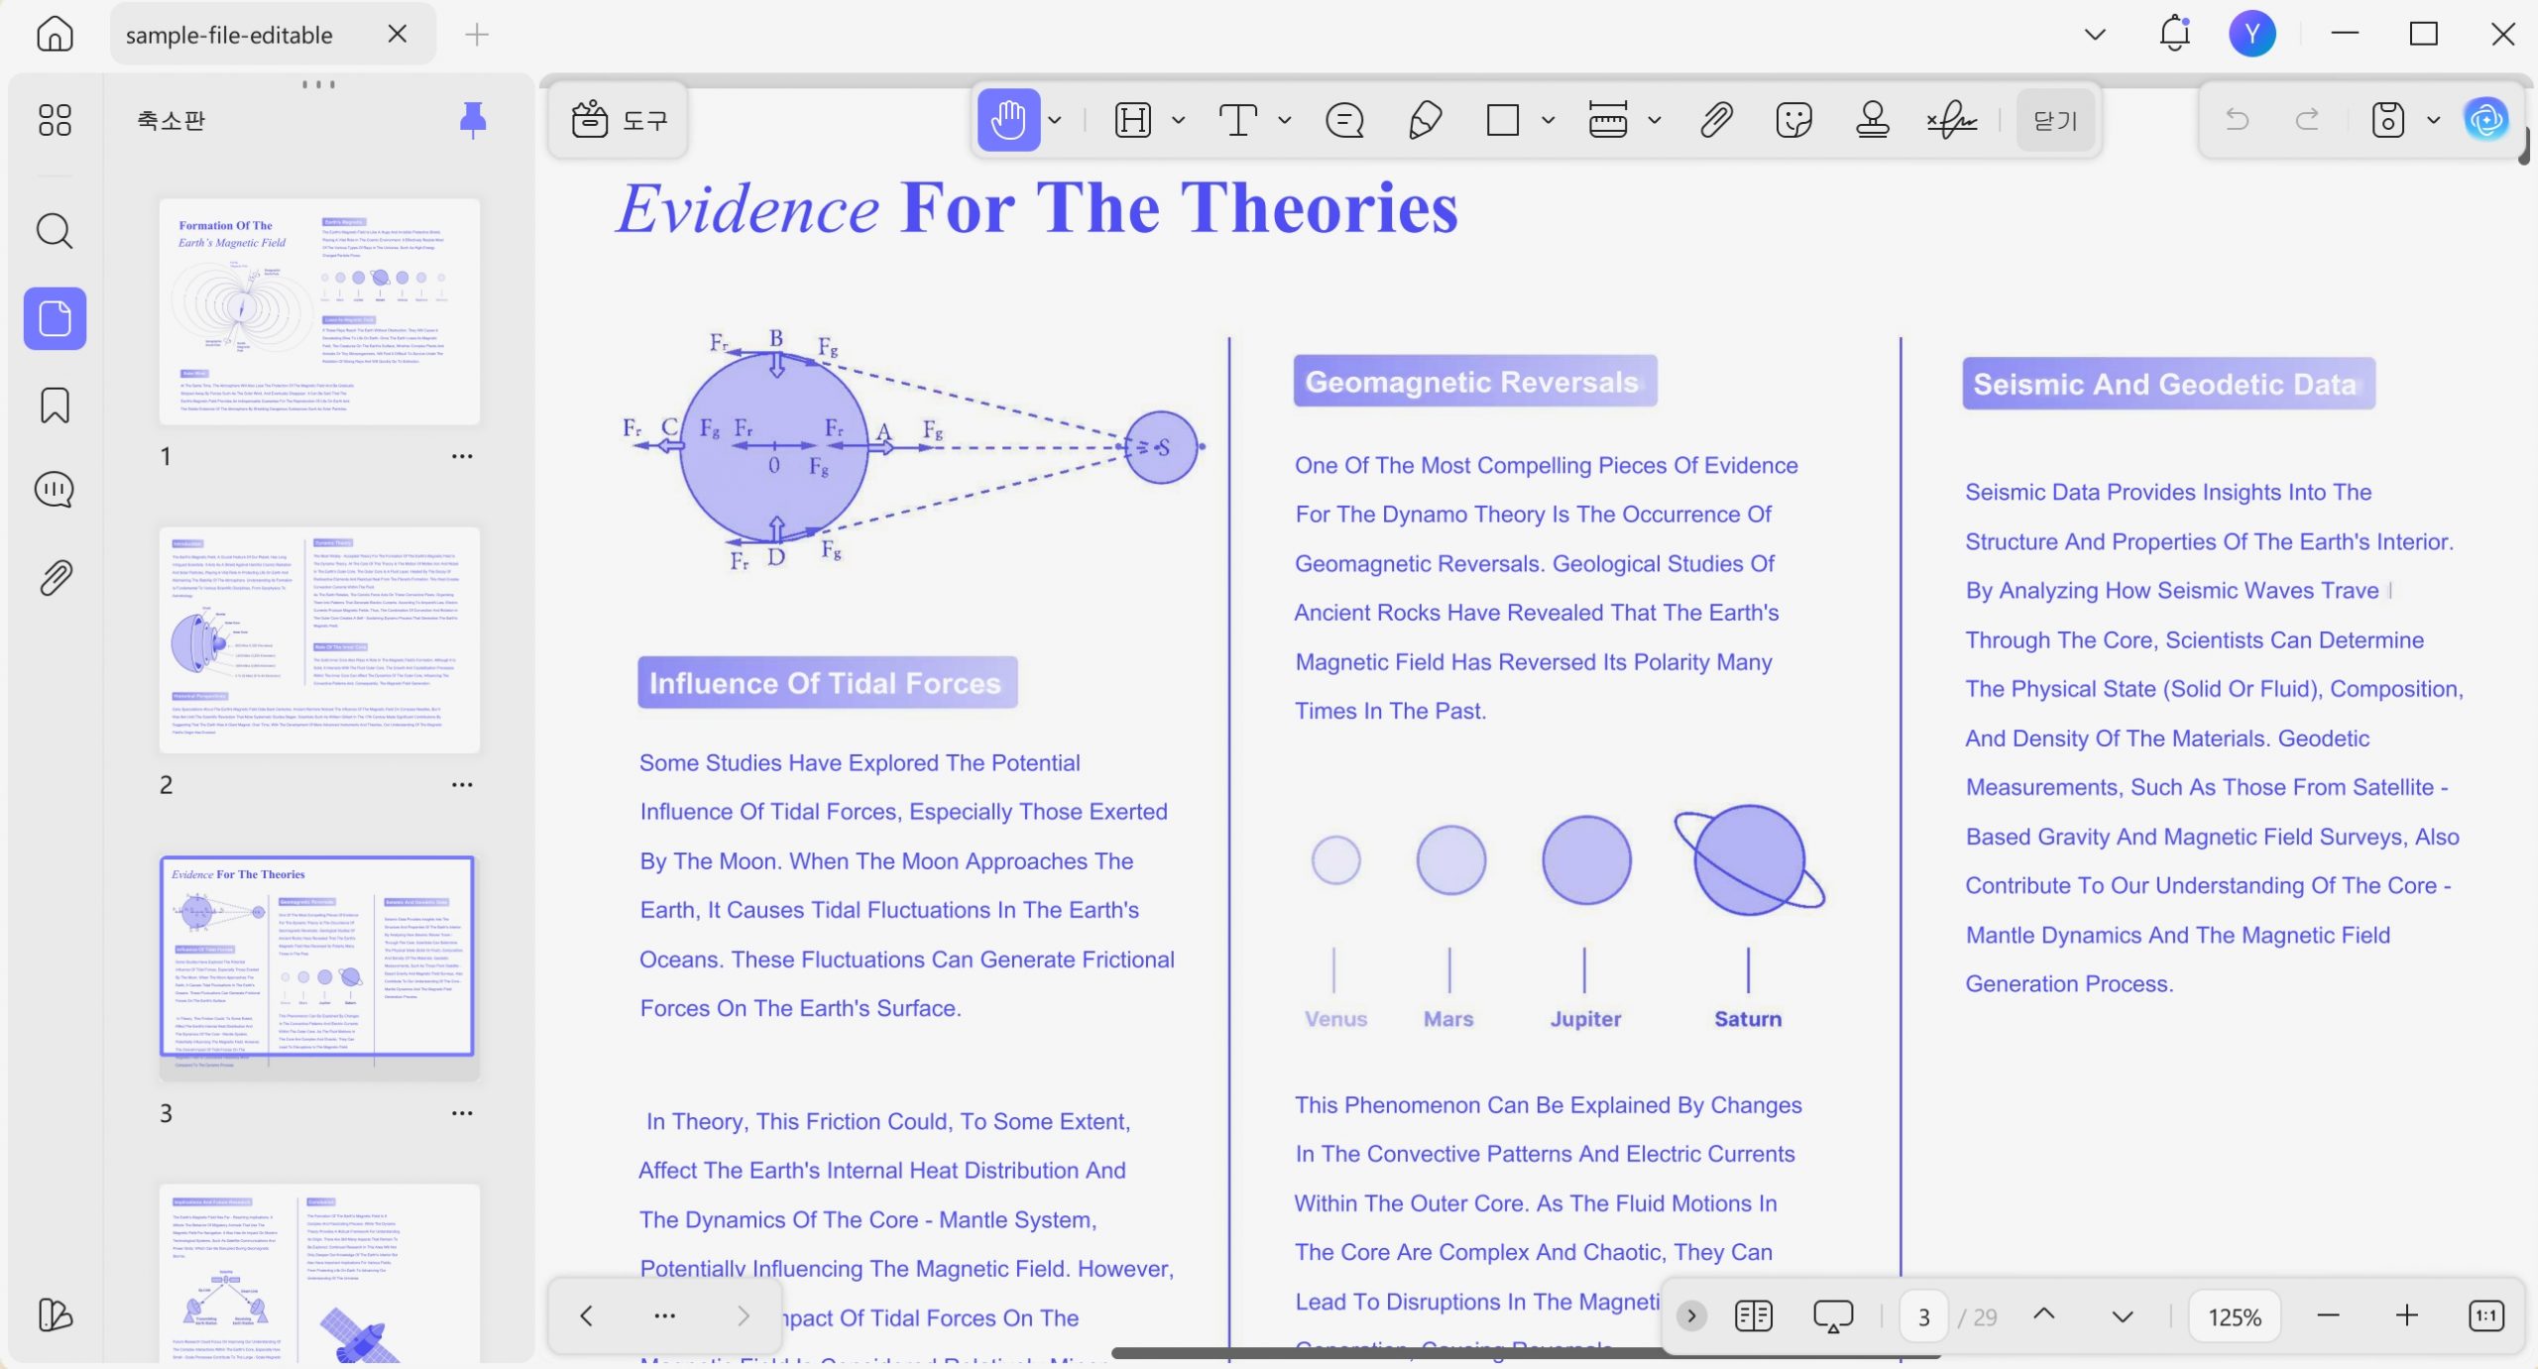The height and width of the screenshot is (1369, 2538).
Task: Open the comments panel icon
Action: [x=55, y=490]
